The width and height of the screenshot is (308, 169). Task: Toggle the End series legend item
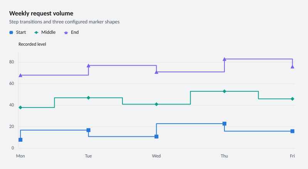click(x=71, y=32)
